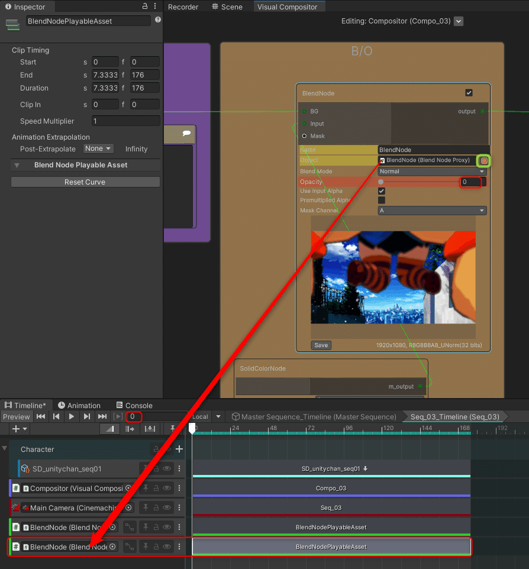529x569 pixels.
Task: Hide the Main Camera track with eye icon
Action: [x=167, y=507]
